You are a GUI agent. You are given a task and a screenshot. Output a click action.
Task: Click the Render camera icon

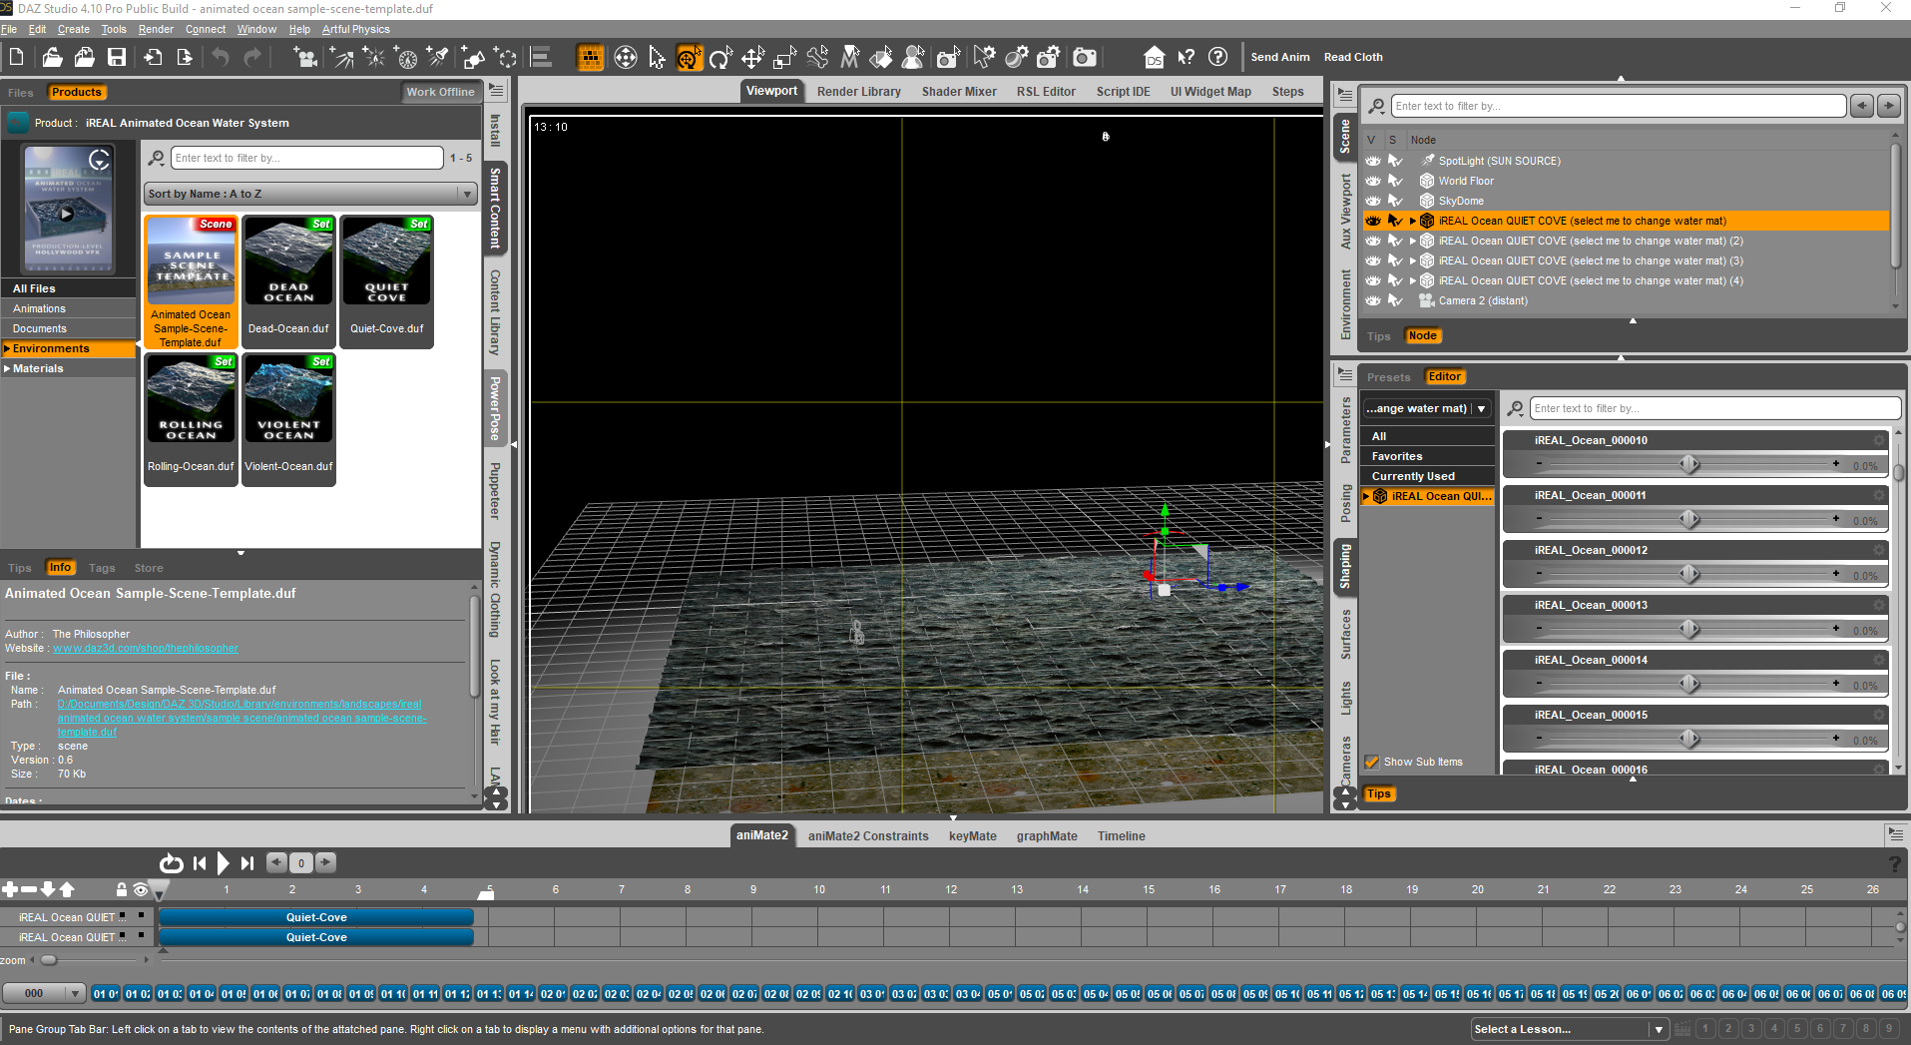1085,57
